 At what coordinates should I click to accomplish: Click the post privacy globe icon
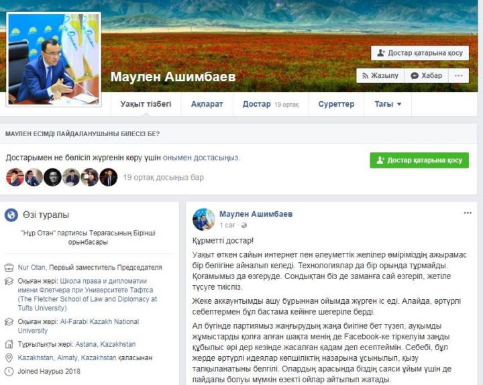pos(244,225)
